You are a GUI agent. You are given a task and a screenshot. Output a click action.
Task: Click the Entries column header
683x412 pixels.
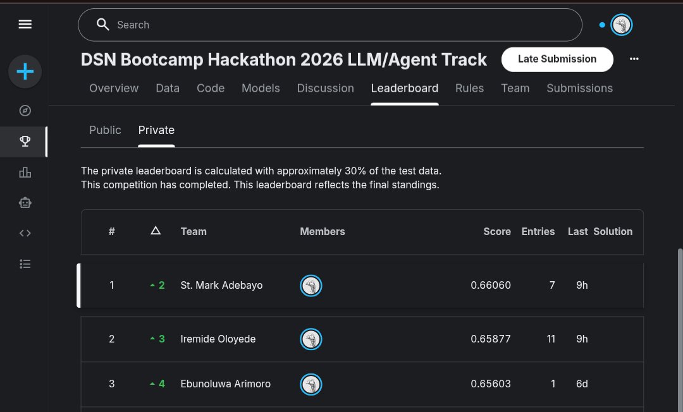coord(538,231)
